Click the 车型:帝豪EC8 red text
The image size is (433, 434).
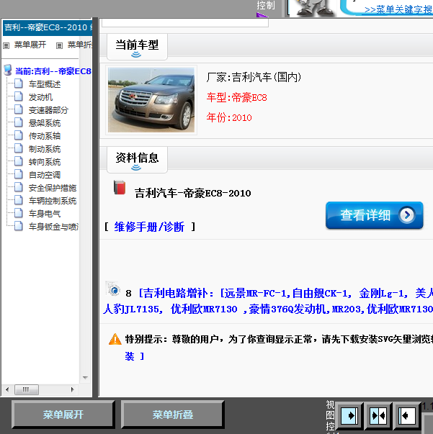point(236,97)
